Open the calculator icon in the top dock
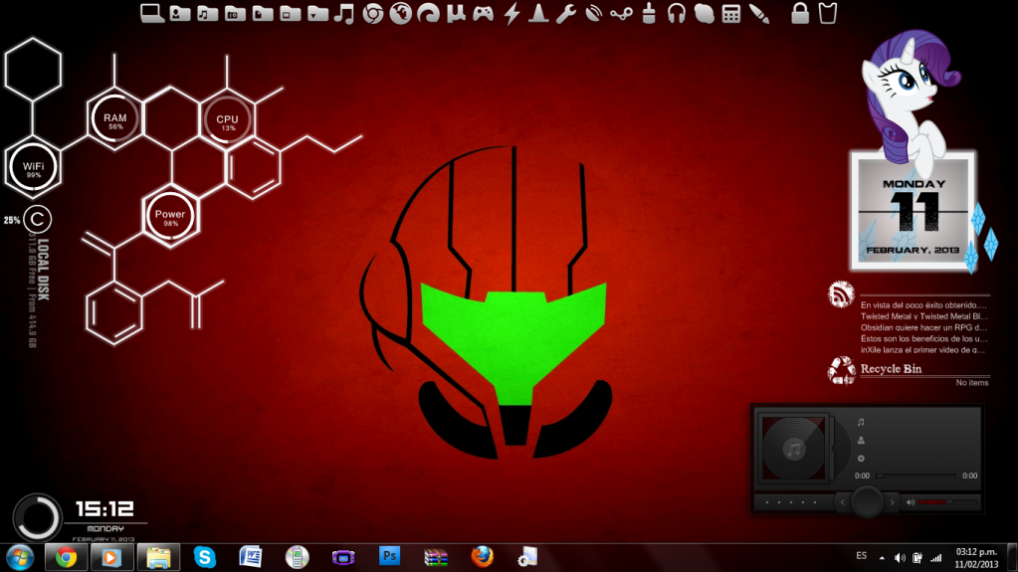 731,14
